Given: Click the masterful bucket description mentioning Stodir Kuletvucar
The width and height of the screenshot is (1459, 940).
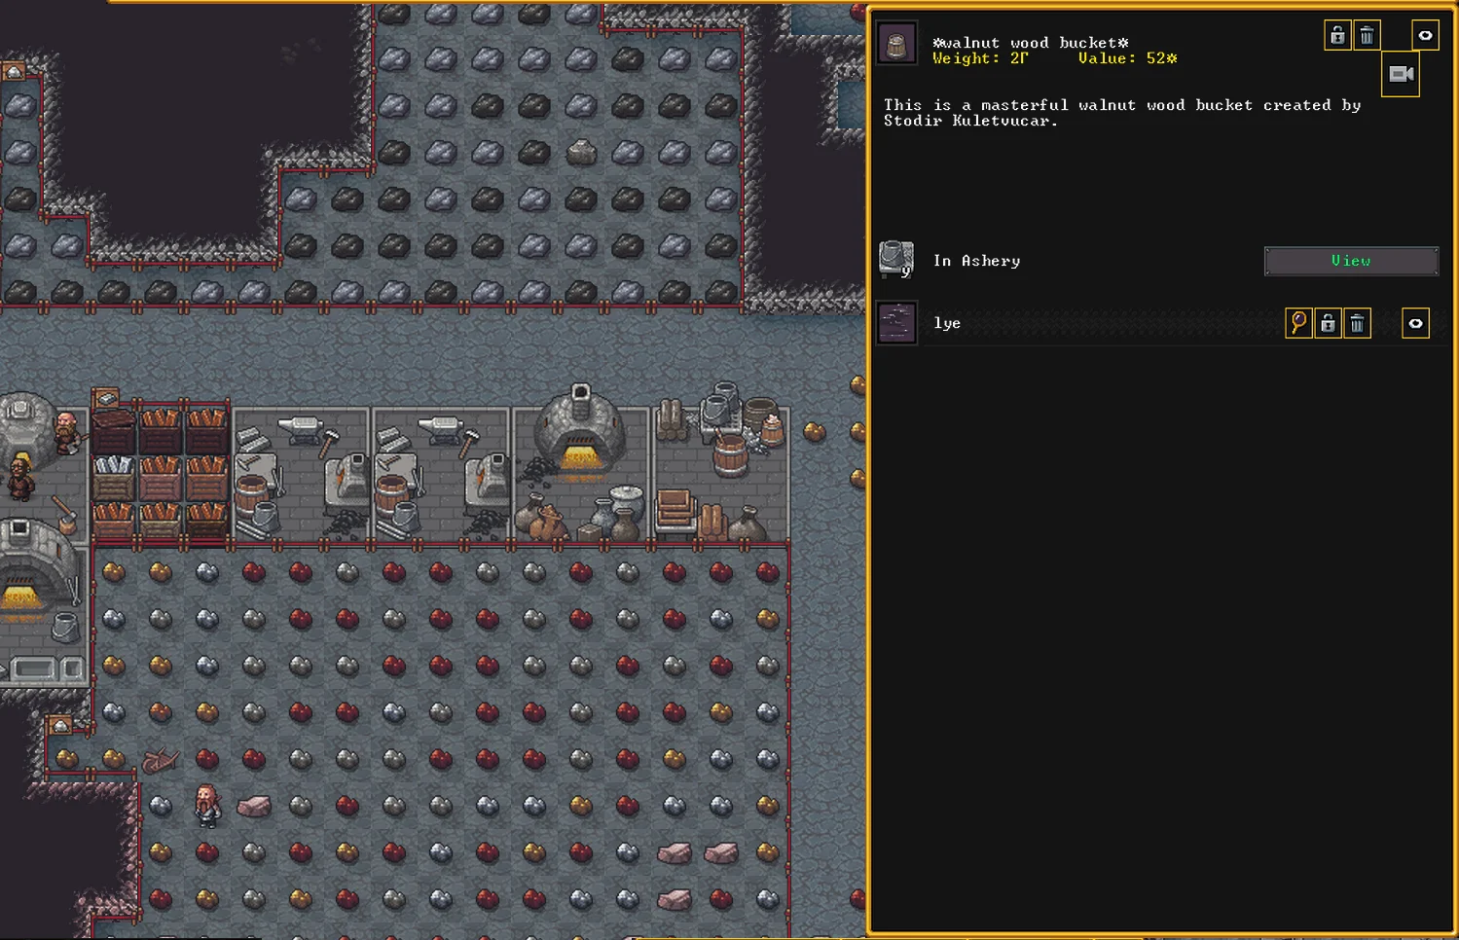Looking at the screenshot, I should (x=1122, y=113).
